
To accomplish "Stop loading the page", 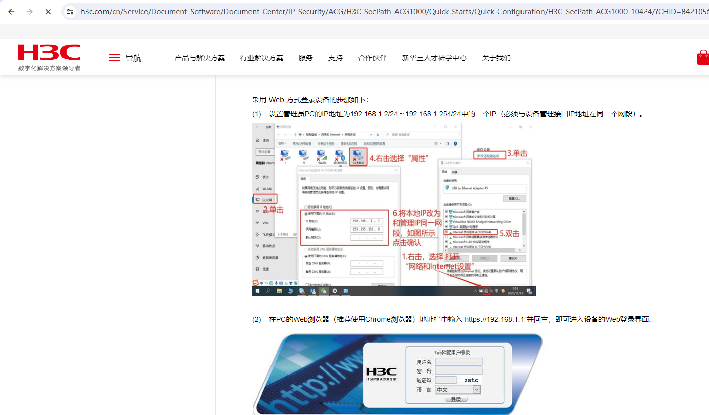I will tap(48, 11).
